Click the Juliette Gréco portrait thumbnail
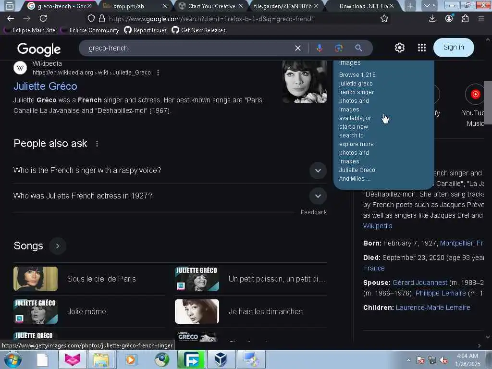The width and height of the screenshot is (492, 369). point(304,82)
